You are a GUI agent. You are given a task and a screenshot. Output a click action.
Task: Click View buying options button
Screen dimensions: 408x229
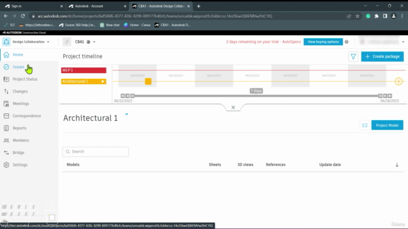click(x=323, y=42)
